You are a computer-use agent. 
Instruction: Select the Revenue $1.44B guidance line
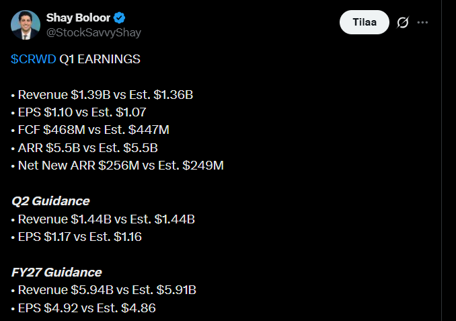point(103,219)
